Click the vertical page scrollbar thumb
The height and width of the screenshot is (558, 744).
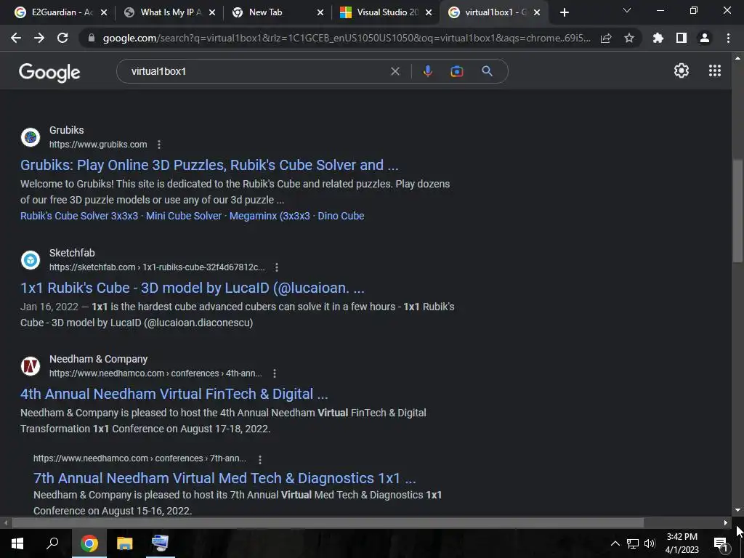[x=737, y=210]
